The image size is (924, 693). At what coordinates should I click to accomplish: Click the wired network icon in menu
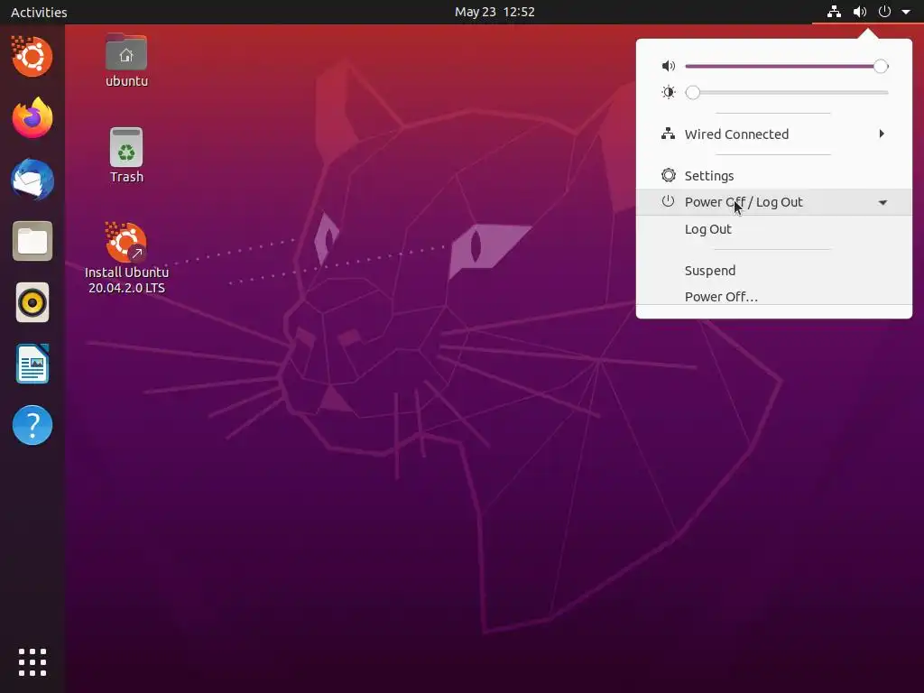pos(669,134)
